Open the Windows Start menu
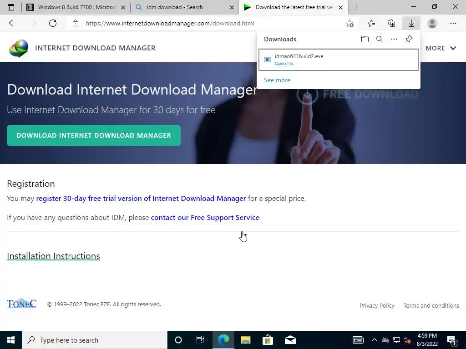Viewport: 466px width, 349px height. click(11, 340)
